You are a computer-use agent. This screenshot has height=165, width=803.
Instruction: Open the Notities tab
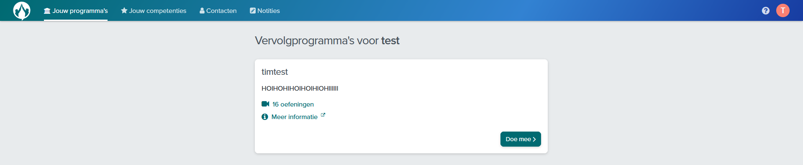265,11
